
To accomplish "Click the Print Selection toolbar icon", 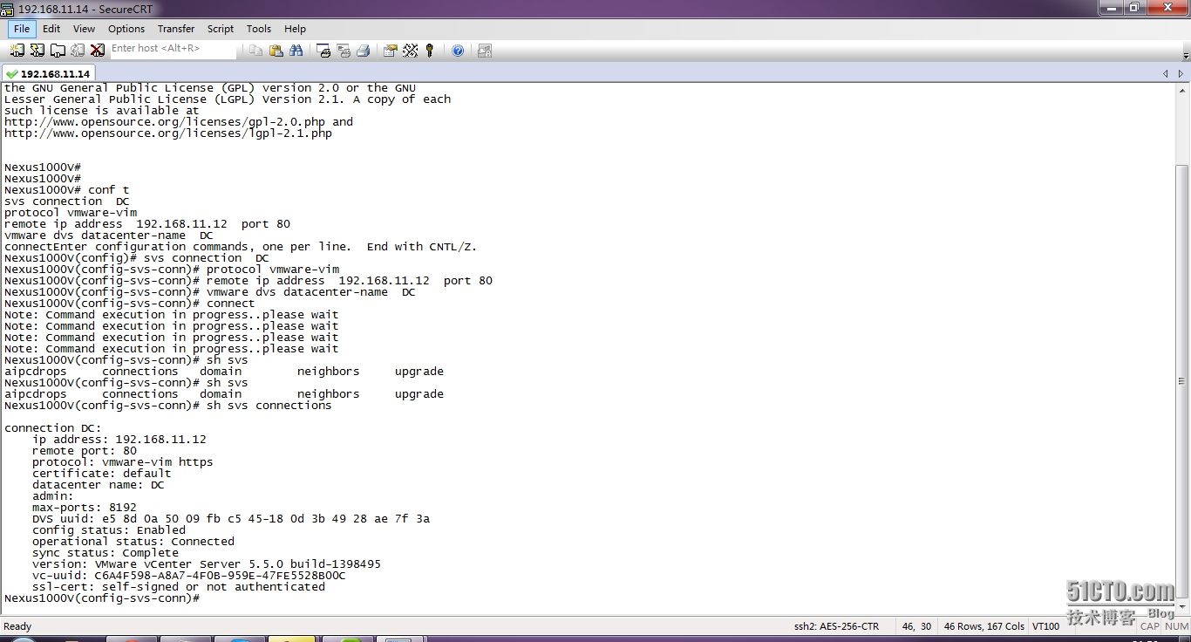I will tap(344, 51).
